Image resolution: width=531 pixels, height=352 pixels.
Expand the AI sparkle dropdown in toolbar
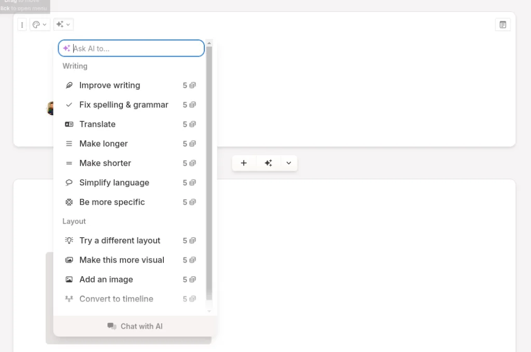click(x=63, y=24)
